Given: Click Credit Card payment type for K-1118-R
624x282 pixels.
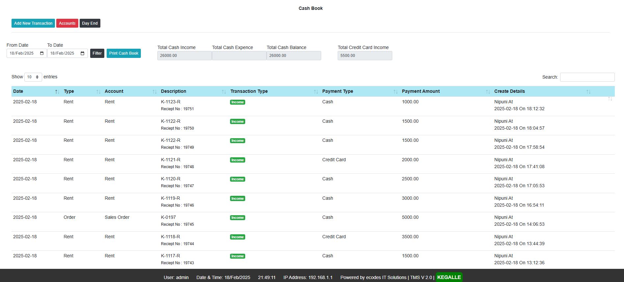Looking at the screenshot, I should (334, 237).
